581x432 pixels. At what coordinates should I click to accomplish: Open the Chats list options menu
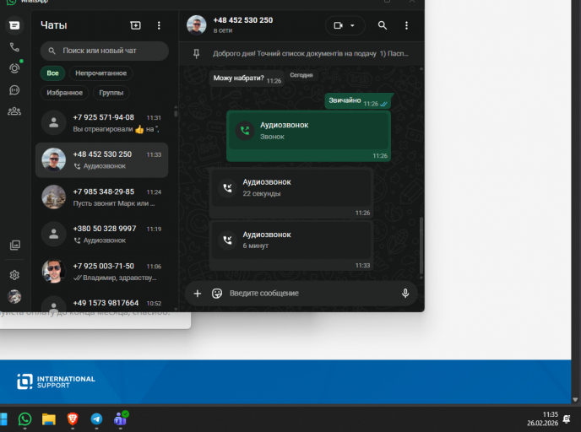[x=159, y=25]
